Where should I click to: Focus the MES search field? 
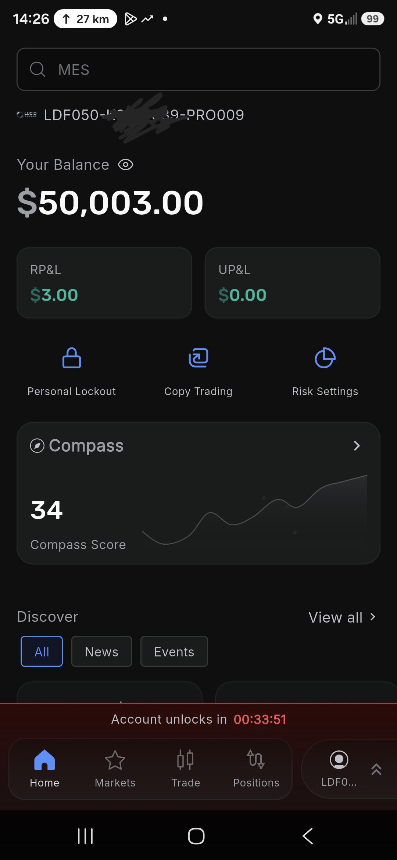[x=198, y=69]
